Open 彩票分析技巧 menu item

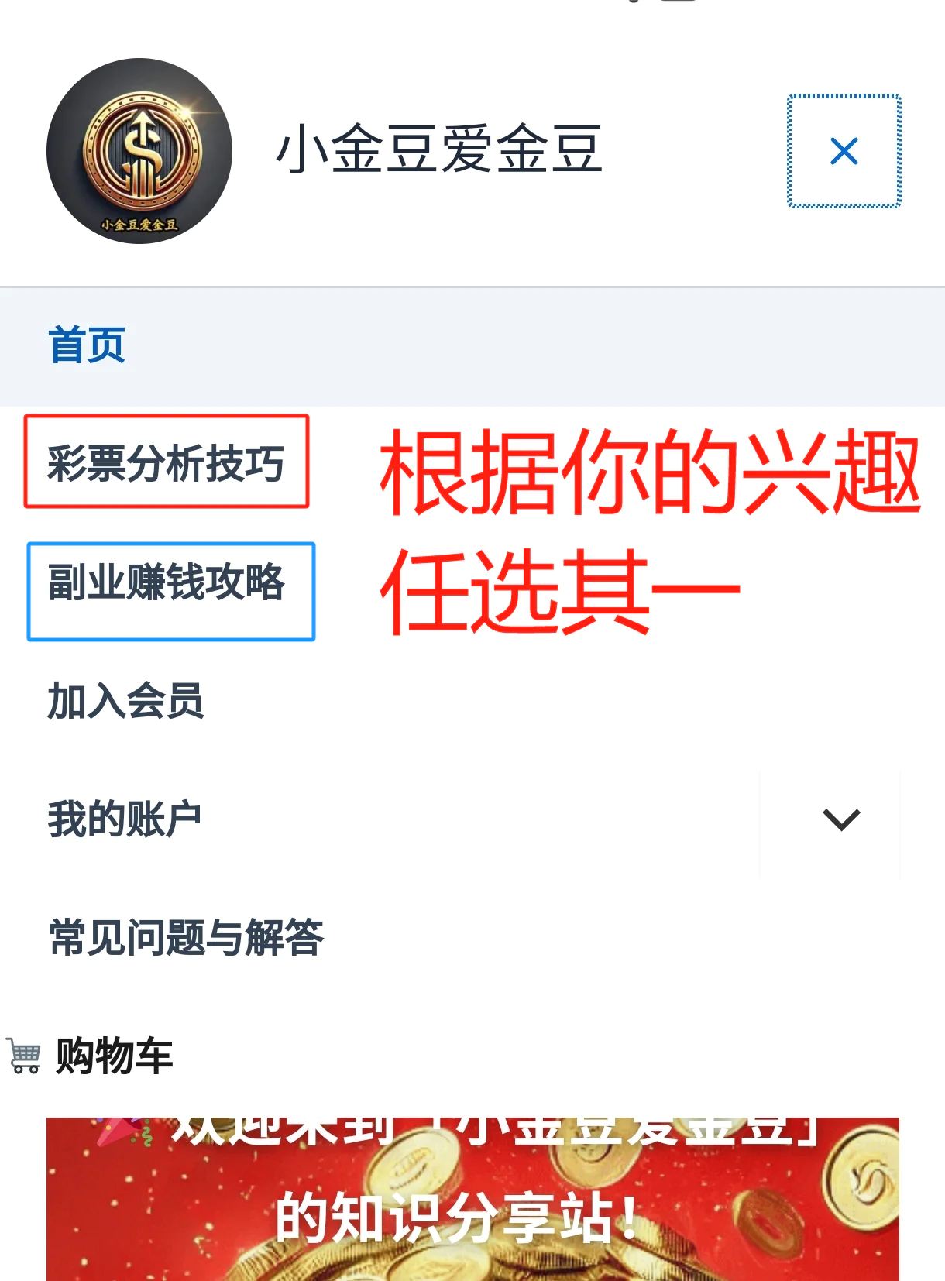[166, 463]
